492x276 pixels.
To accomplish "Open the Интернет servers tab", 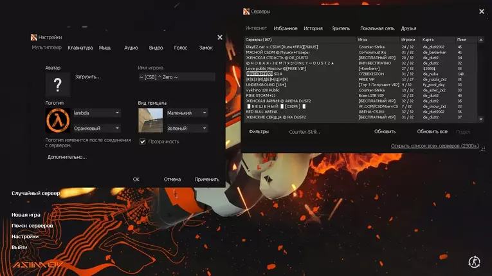I will pyautogui.click(x=256, y=28).
